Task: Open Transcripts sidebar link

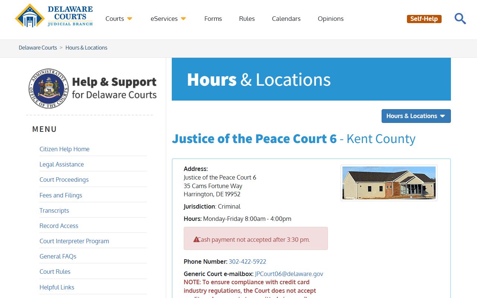Action: pos(54,210)
